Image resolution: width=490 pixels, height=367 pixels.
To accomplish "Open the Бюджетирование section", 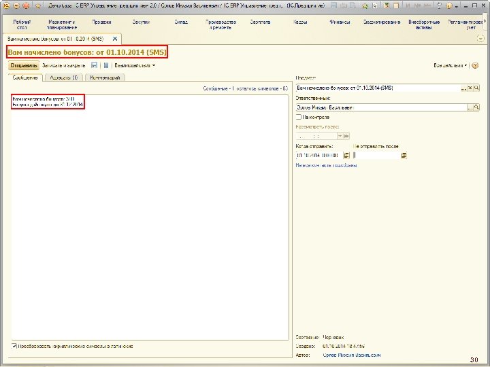I will coord(382,22).
